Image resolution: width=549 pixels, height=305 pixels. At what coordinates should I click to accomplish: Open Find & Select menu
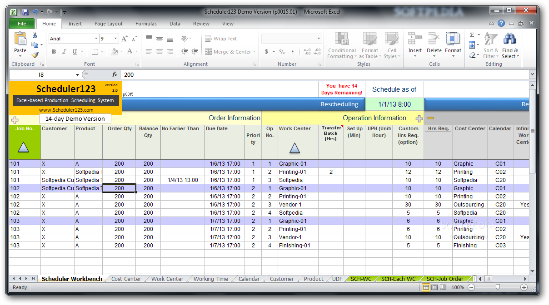point(510,45)
